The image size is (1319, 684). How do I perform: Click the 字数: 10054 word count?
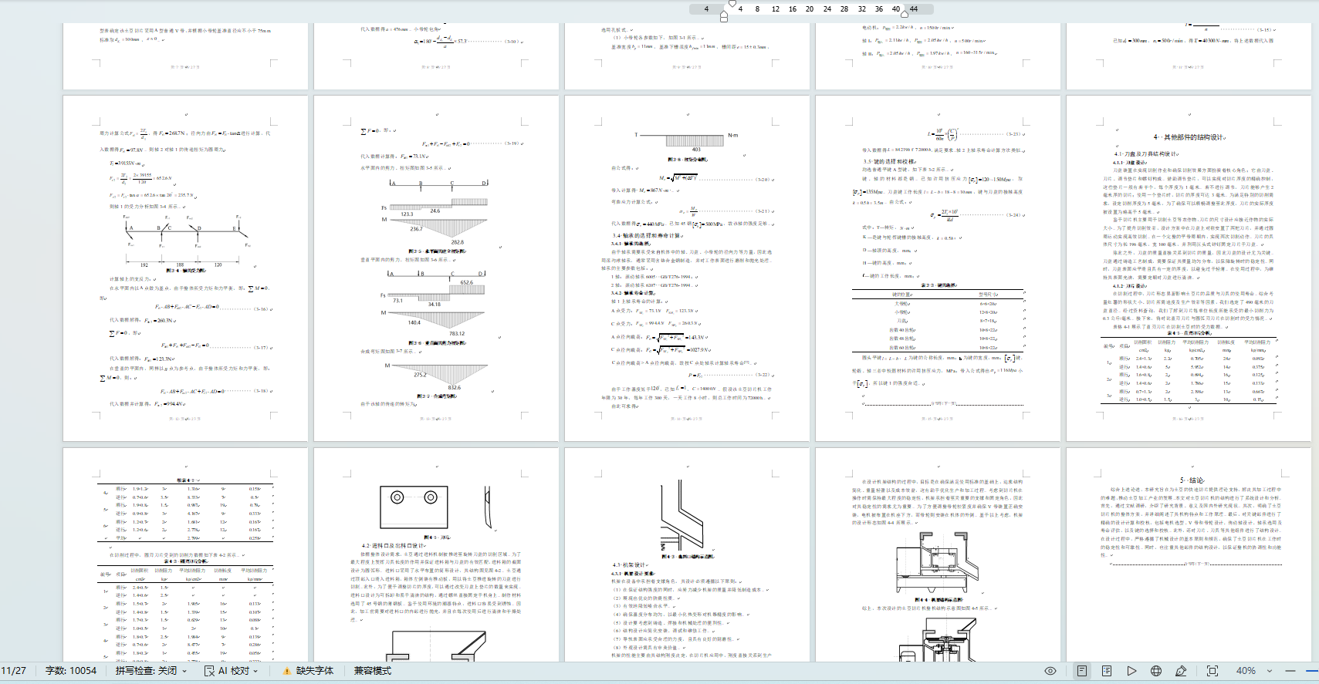point(71,671)
